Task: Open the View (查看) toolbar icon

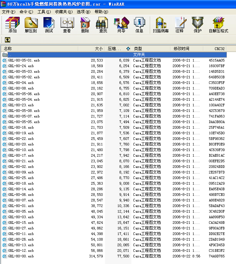Action: 67,25
